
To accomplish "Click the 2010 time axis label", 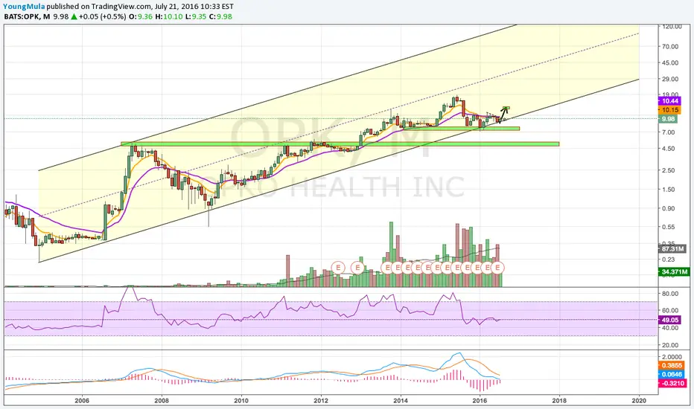I will point(241,401).
